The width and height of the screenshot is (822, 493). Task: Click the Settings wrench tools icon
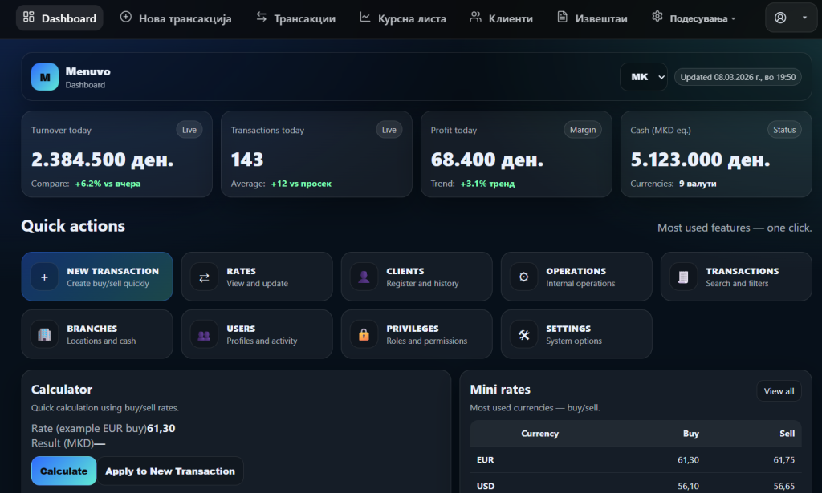tap(523, 335)
